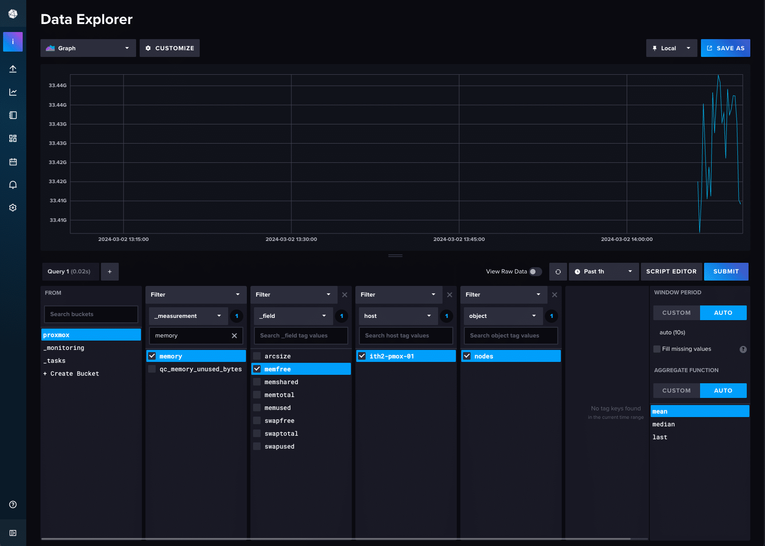Screen dimensions: 765x546
Task: Click the SUBMIT button
Action: pos(726,271)
